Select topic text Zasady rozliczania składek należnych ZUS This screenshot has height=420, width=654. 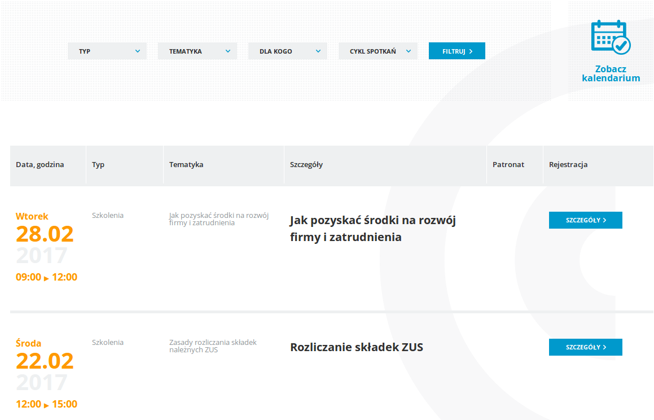pyautogui.click(x=213, y=345)
